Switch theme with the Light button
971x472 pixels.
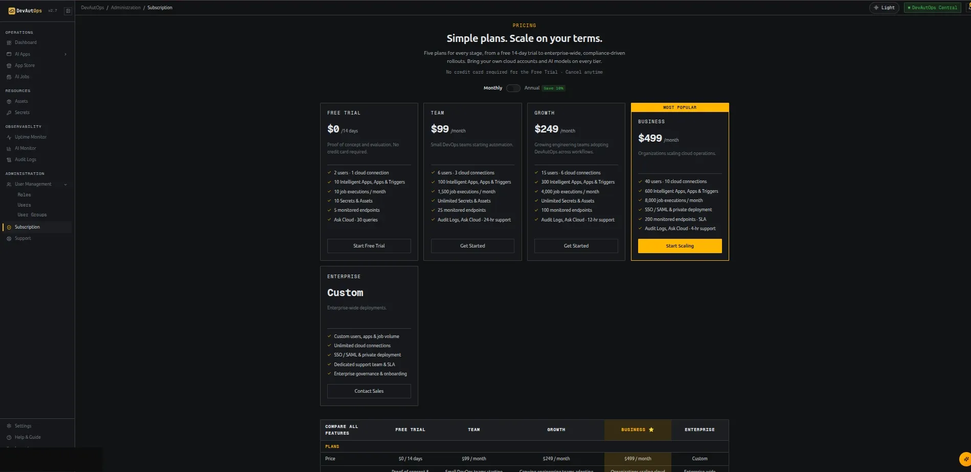click(x=884, y=8)
